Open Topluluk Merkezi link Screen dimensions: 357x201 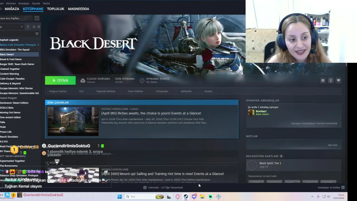106,91
